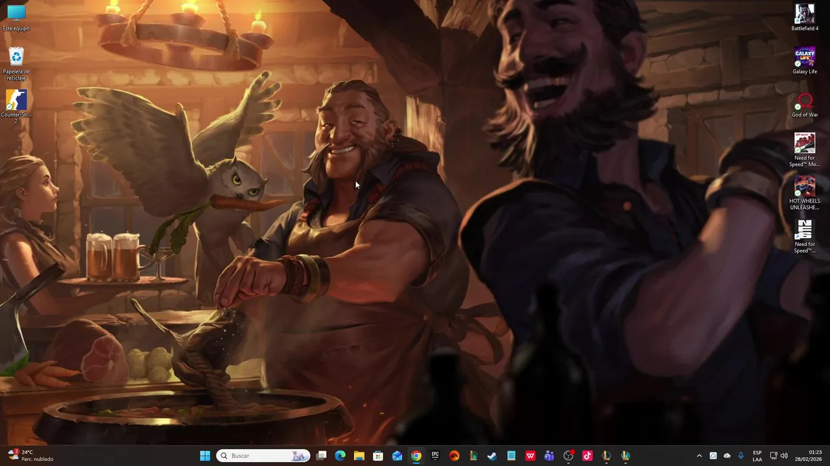Open the weather widget showing 24°C
Screen dimensions: 830x466
tap(30, 456)
